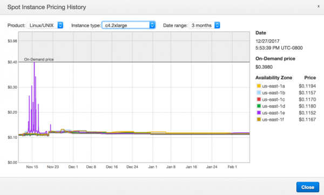The width and height of the screenshot is (324, 195).
Task: Select the us-east-1a availability zone label
Action: click(273, 86)
